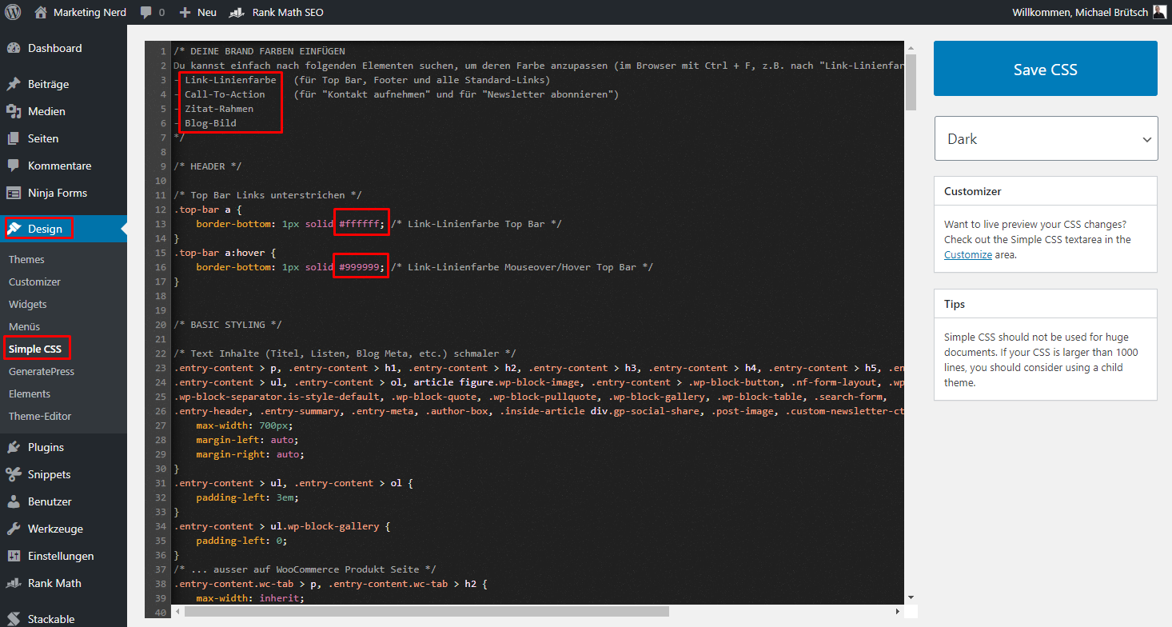Click the /* BASIC STYLING */ comment line
Viewport: 1172px width, 627px height.
click(x=227, y=325)
